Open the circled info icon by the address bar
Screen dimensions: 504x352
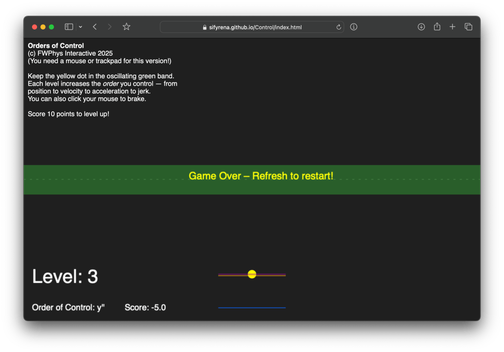[x=354, y=27]
